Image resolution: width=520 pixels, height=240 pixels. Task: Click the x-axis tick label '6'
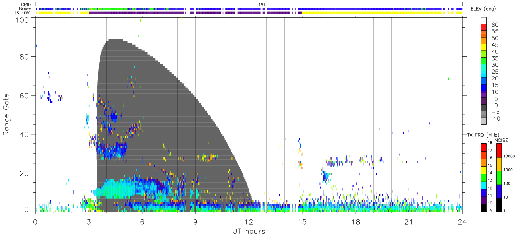142,222
